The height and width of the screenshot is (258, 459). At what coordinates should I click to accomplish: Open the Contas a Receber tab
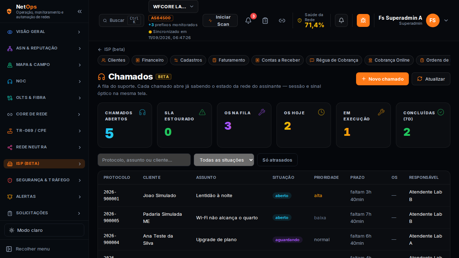coord(278,60)
